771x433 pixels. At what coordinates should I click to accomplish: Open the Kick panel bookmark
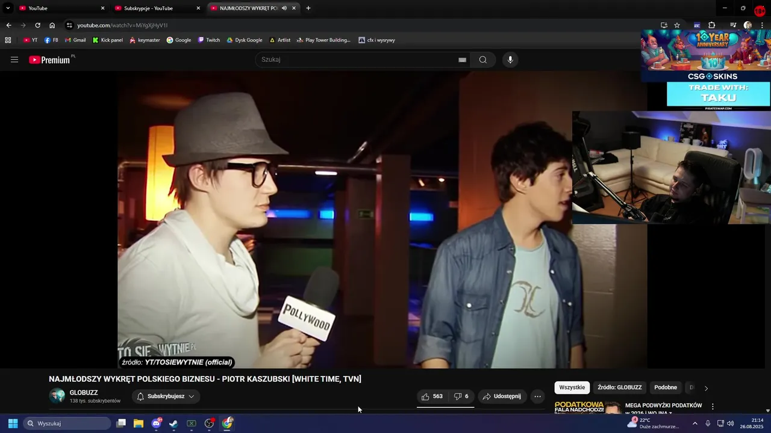tap(107, 40)
